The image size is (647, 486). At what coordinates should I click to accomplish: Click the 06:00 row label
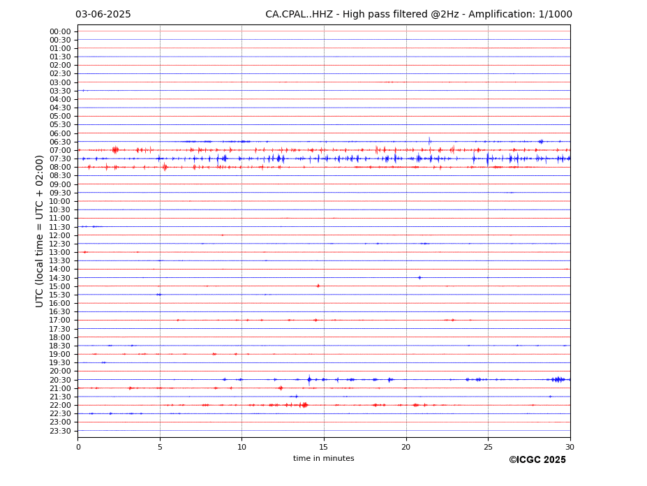60,134
